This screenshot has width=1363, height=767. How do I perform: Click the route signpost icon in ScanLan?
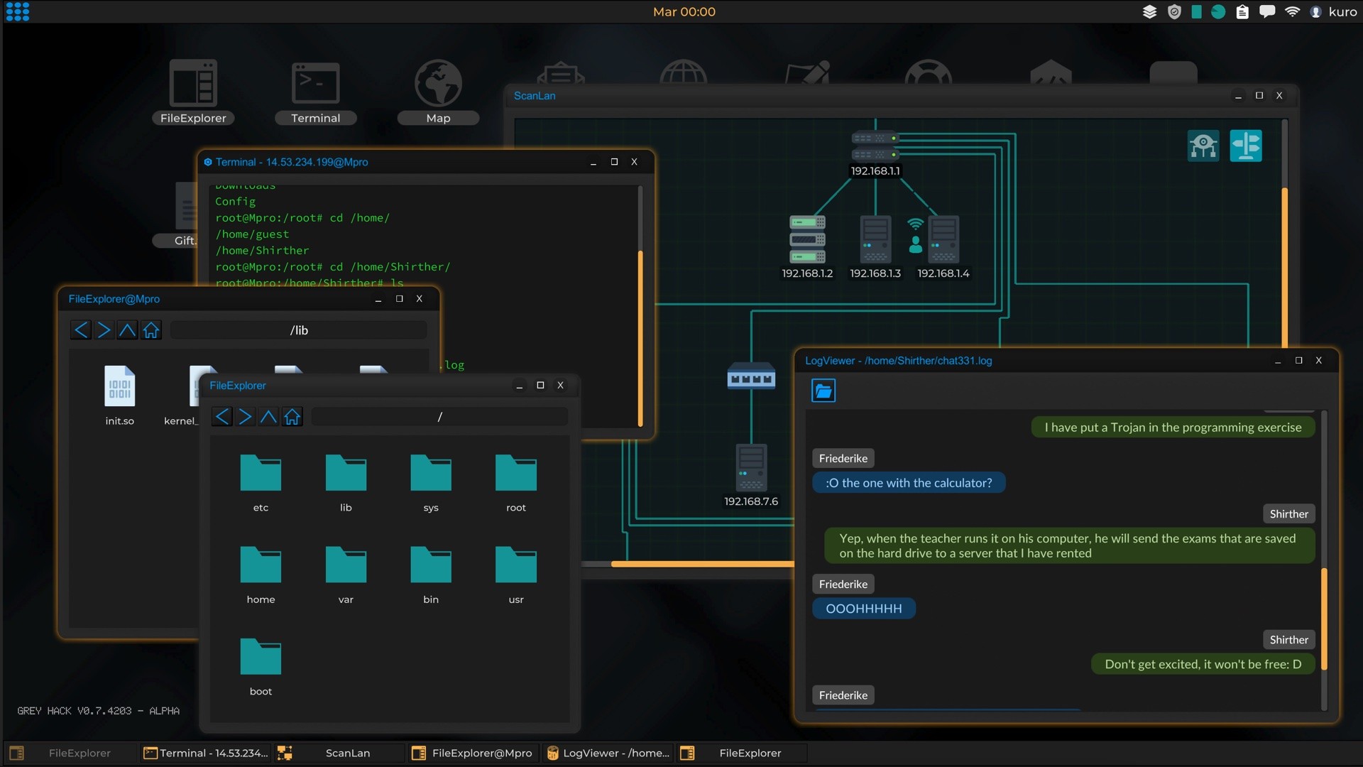[1247, 146]
